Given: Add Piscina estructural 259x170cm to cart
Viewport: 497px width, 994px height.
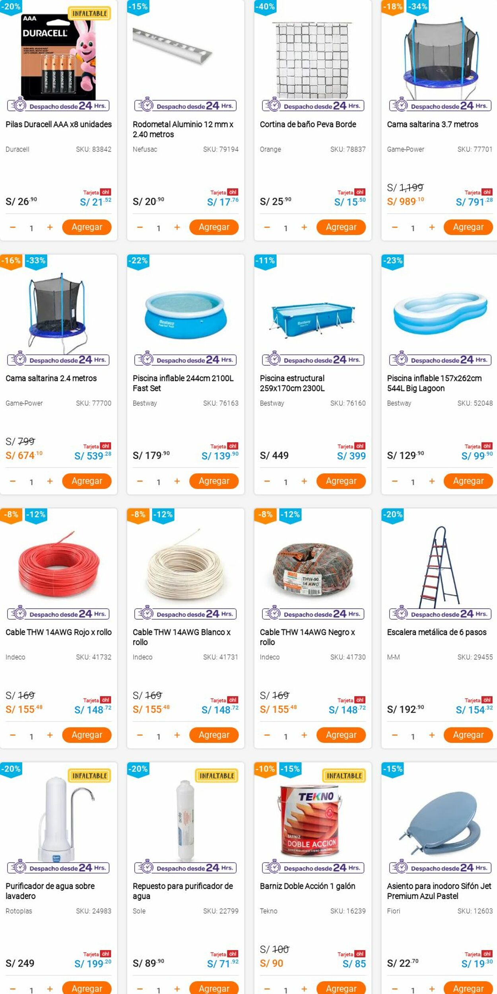Looking at the screenshot, I should 341,481.
